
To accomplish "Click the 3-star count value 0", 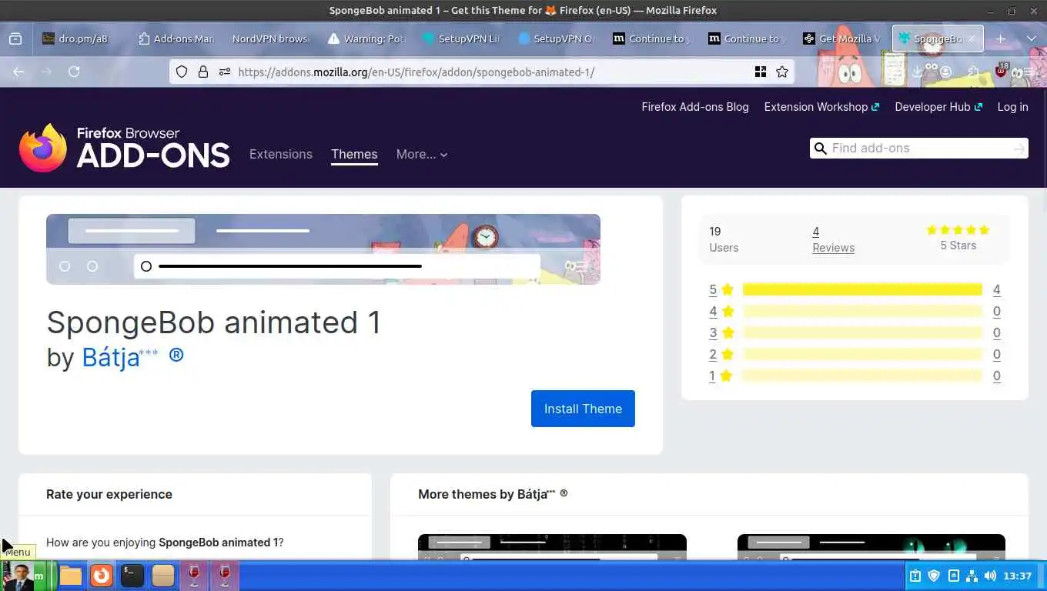I will [997, 332].
